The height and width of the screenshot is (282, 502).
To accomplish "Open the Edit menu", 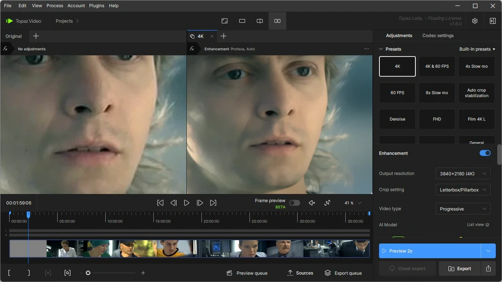I will point(22,6).
